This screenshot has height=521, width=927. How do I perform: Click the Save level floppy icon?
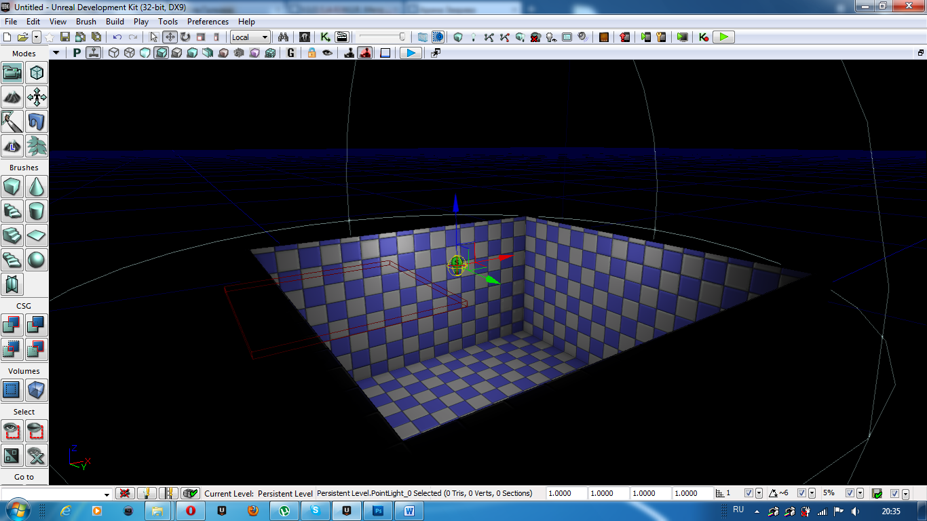pos(66,37)
